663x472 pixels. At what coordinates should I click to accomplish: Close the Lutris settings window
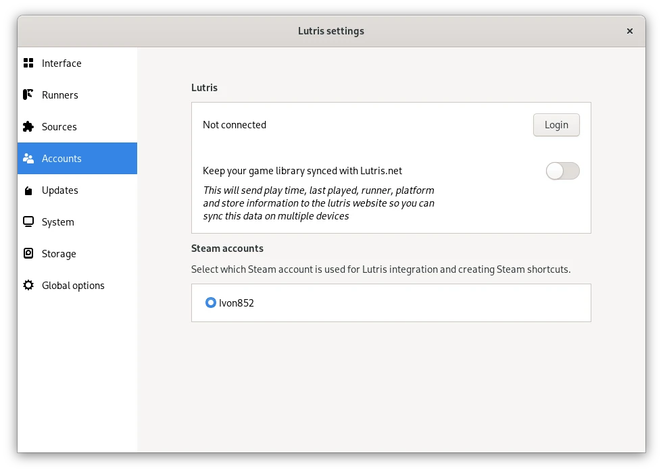[630, 31]
